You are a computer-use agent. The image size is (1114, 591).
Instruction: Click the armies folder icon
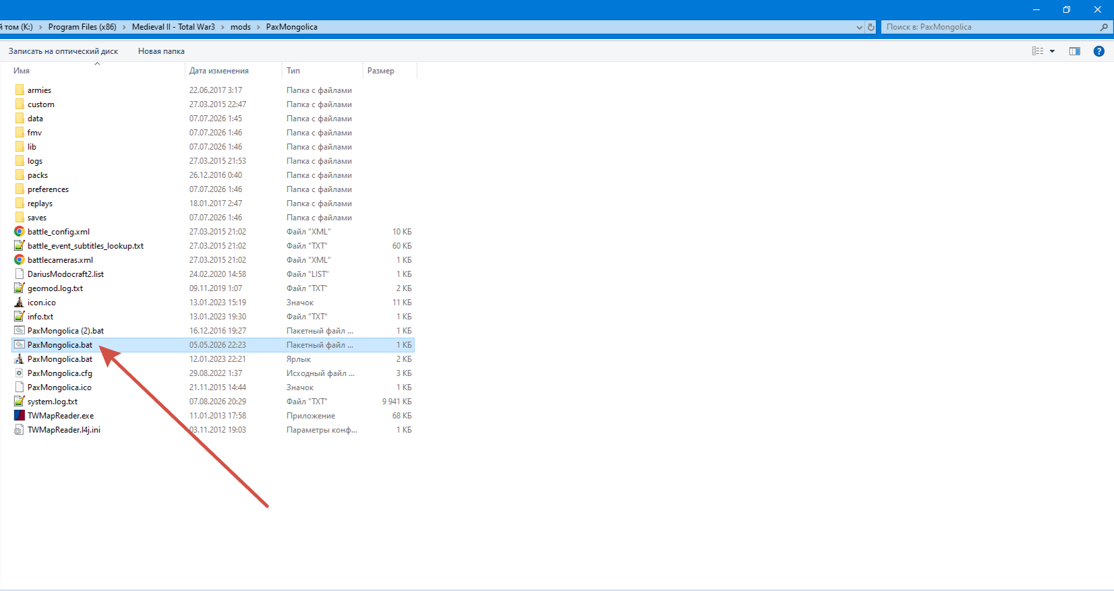[x=19, y=90]
